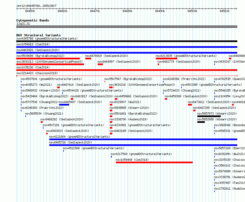Screen dimensions: 245x202
Task: Click the chr12:84445766..84513607 coordinate label
Action: tap(36, 6)
